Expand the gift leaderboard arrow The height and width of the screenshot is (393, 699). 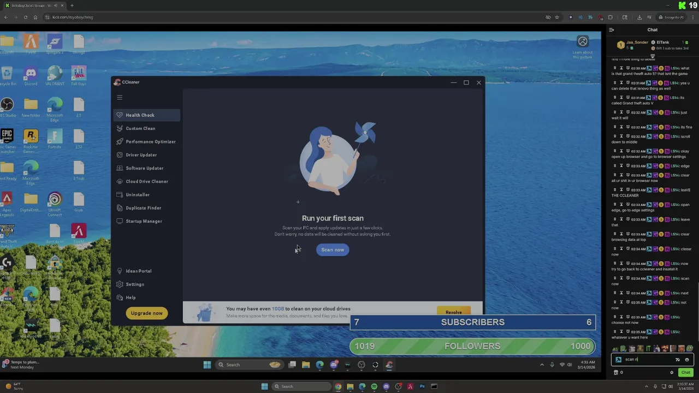pos(652,56)
